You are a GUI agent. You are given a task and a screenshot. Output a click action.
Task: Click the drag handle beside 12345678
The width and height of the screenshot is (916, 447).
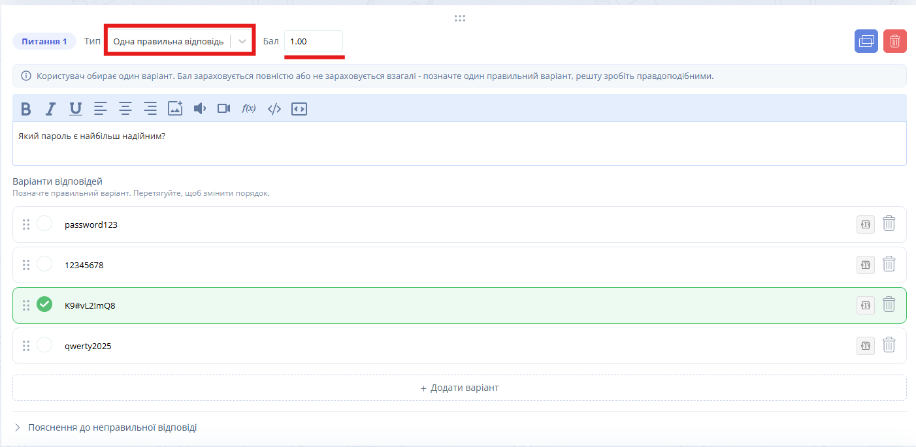(x=26, y=265)
